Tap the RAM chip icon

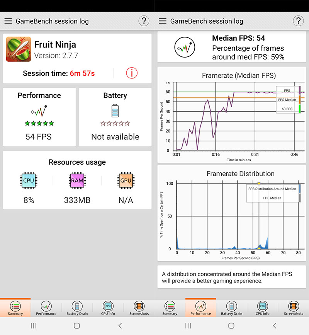(x=77, y=180)
